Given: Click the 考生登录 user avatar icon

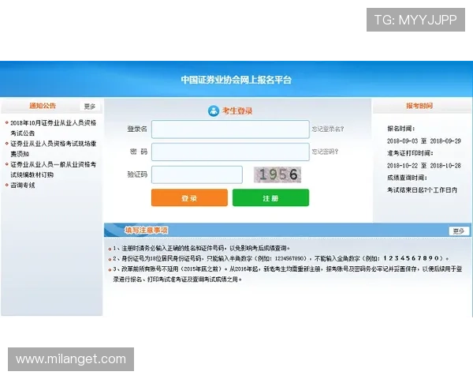Looking at the screenshot, I should click(214, 111).
